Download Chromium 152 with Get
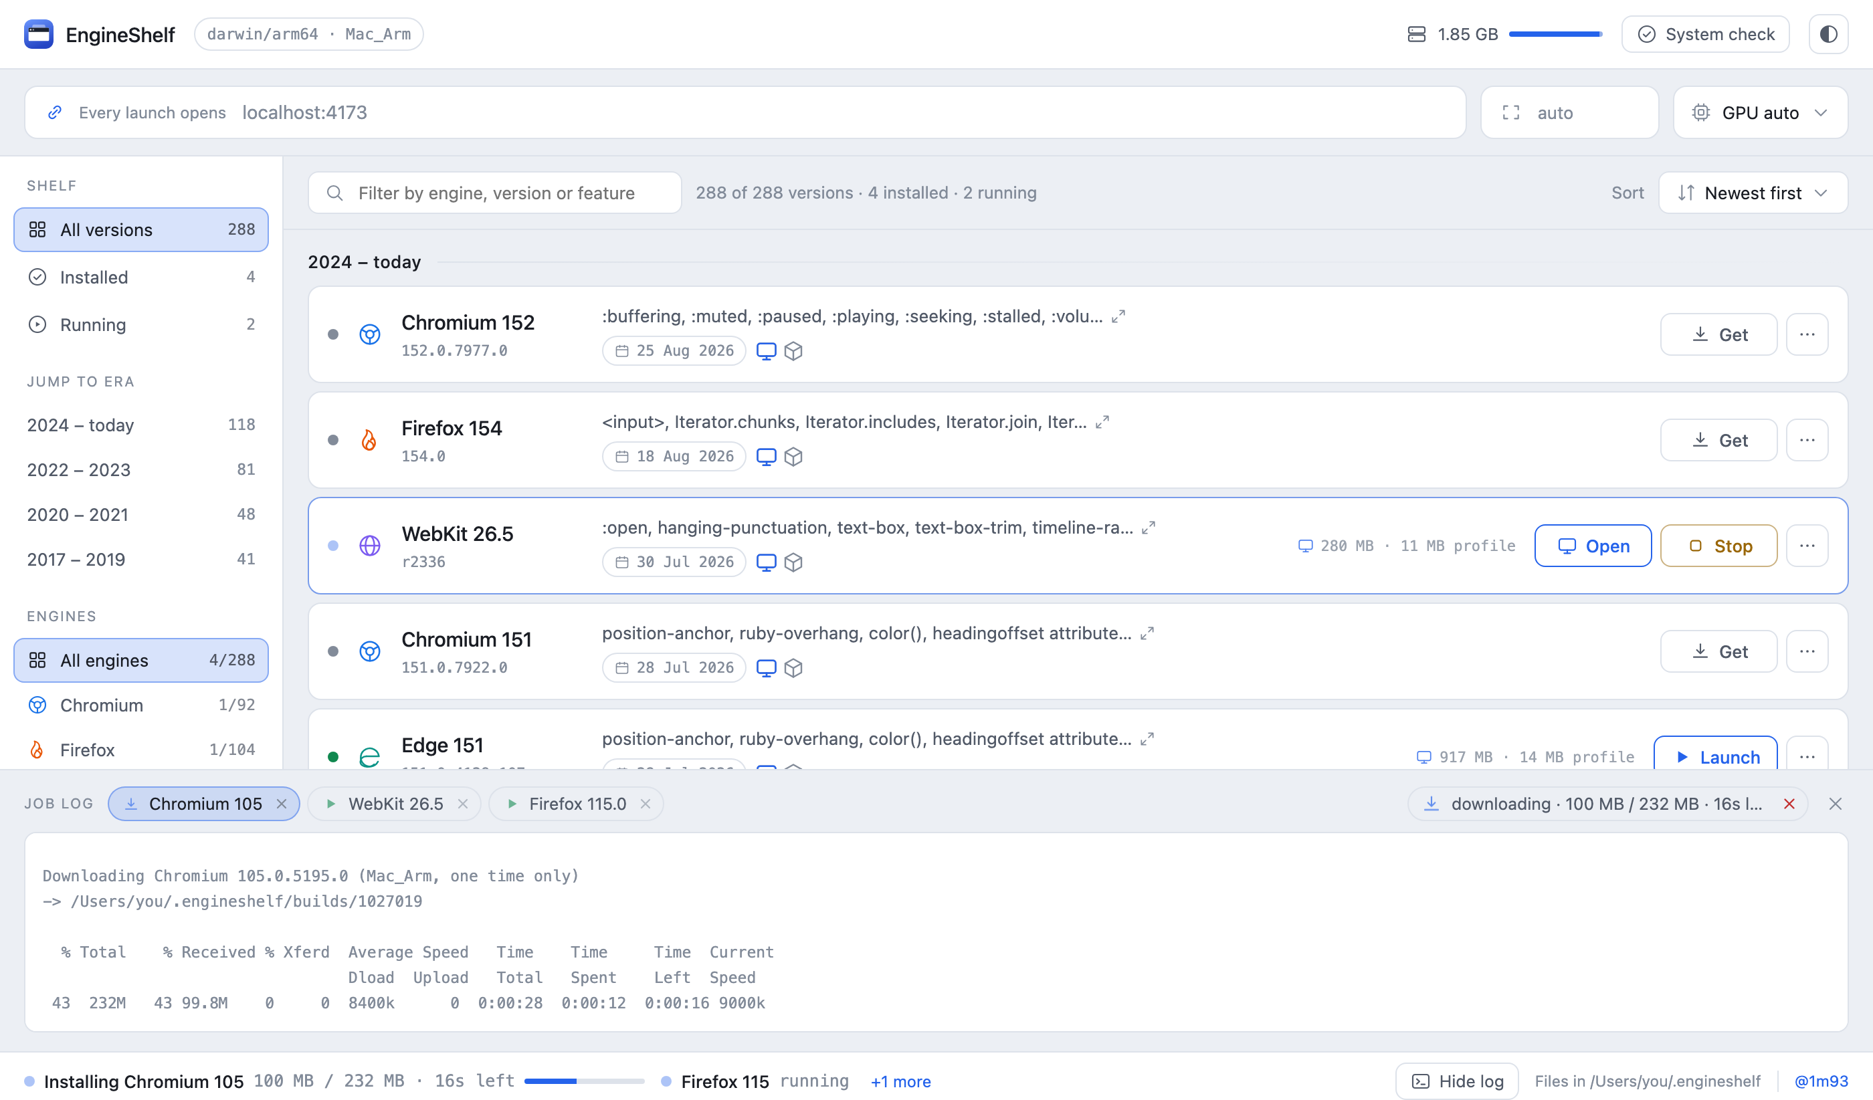This screenshot has height=1100, width=1873. [x=1718, y=334]
